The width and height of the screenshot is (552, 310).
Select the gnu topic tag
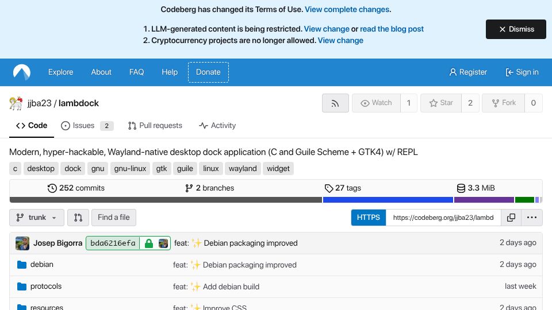click(x=98, y=169)
